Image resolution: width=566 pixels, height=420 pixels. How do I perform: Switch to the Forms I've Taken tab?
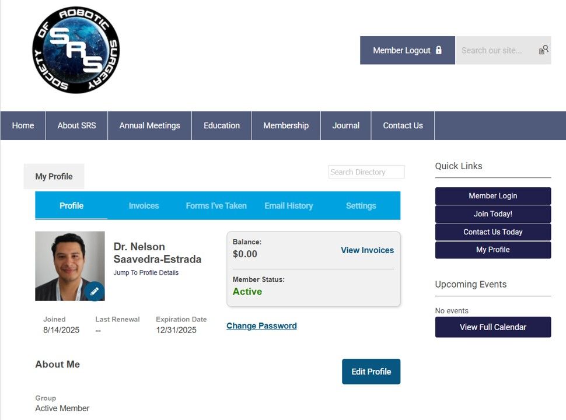tap(216, 206)
